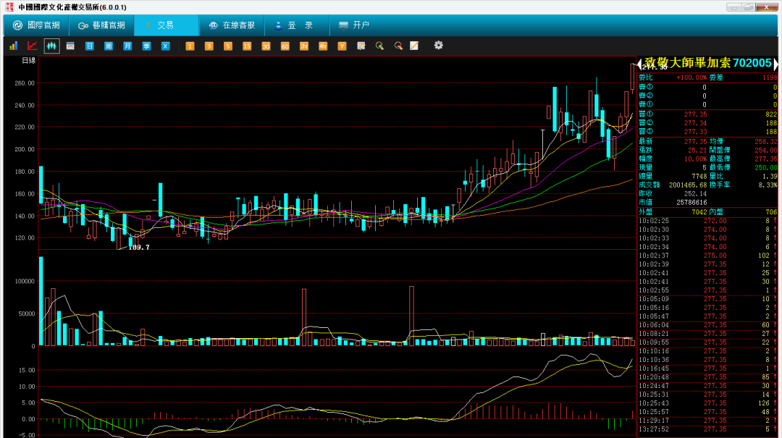Click the 外盤 7042 value
This screenshot has height=438, width=782.
pyautogui.click(x=699, y=212)
